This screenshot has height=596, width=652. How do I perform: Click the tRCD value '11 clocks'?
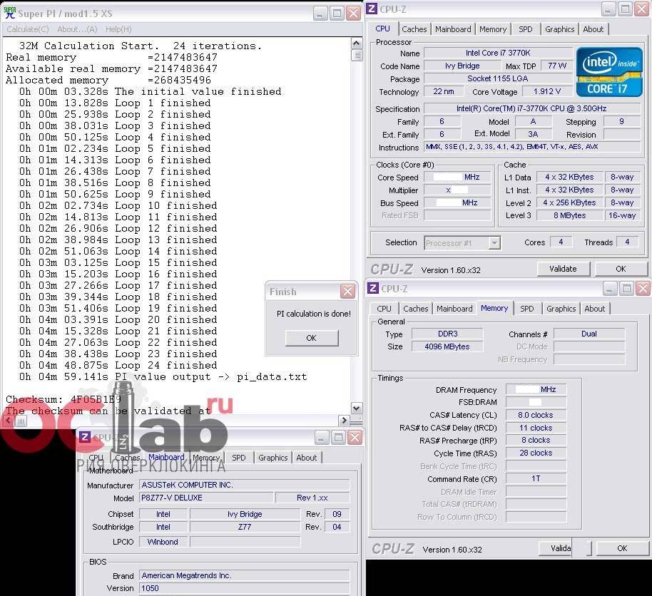[536, 428]
